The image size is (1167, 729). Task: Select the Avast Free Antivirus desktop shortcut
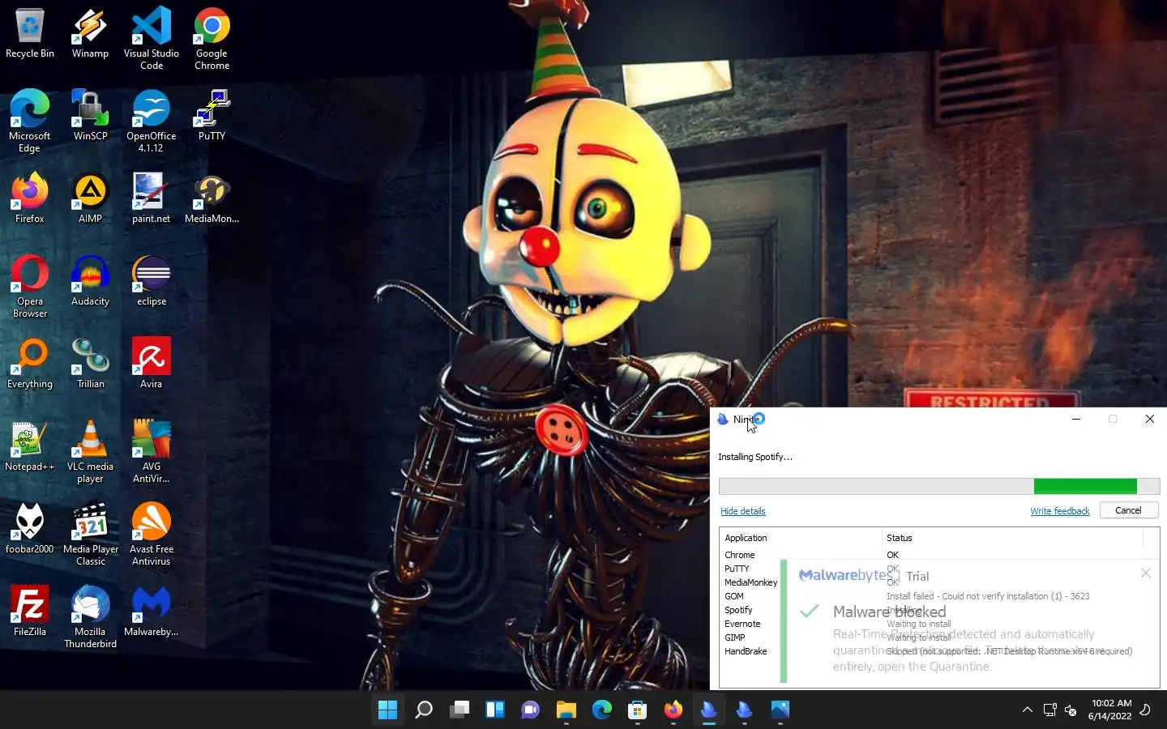coord(152,535)
